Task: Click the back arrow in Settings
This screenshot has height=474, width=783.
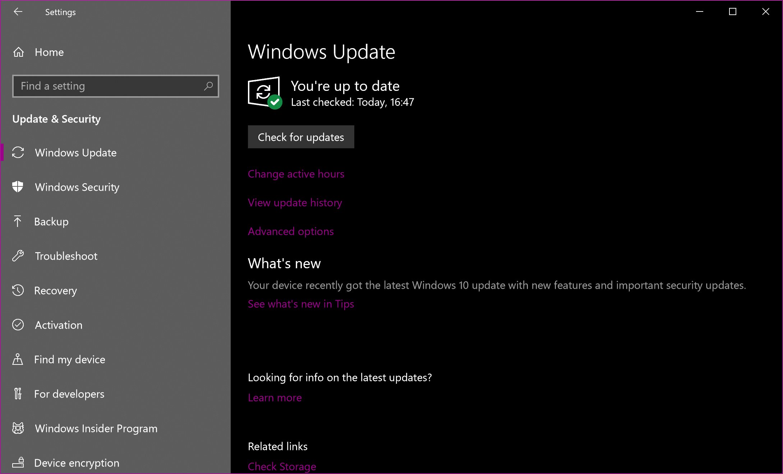Action: click(x=18, y=12)
